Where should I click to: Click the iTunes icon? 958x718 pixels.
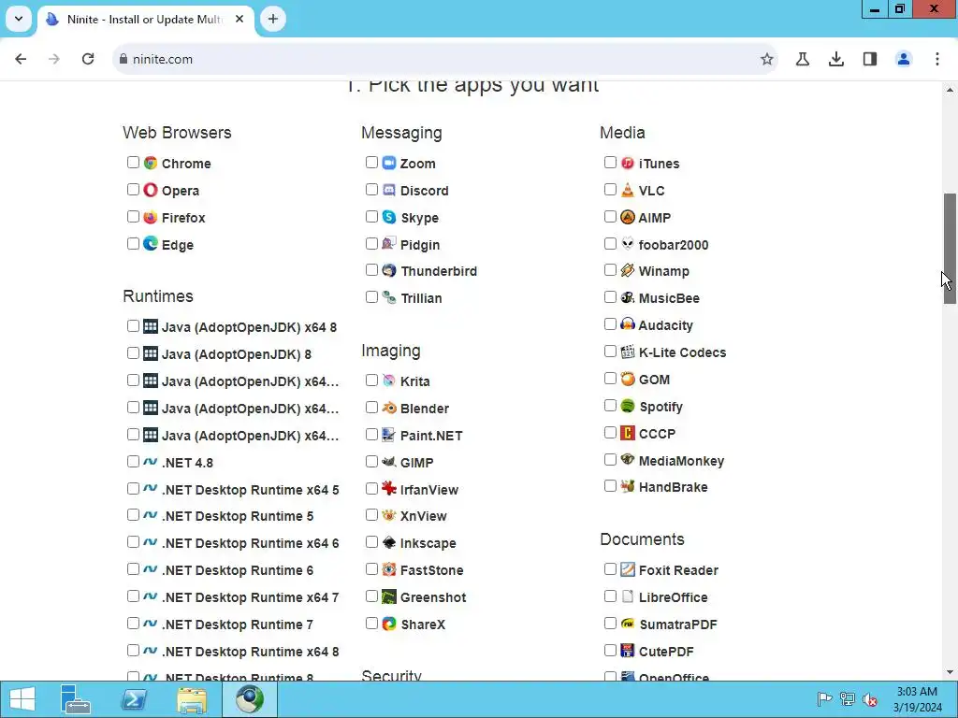click(628, 163)
